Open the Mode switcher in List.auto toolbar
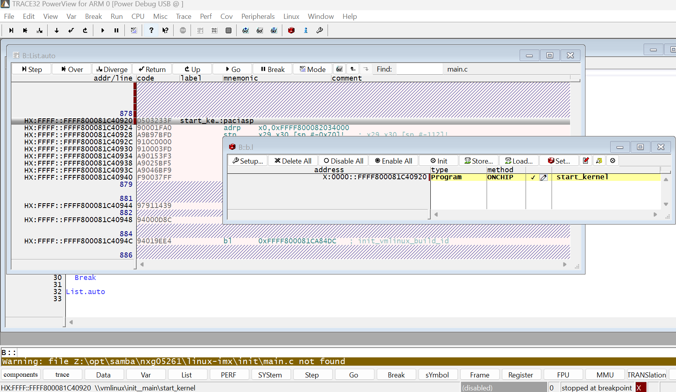This screenshot has height=392, width=676. click(312, 69)
